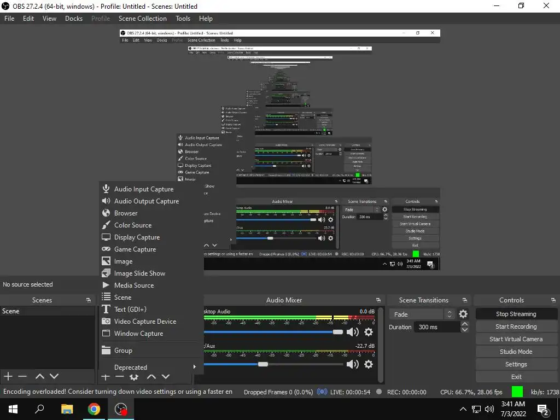Select the Window Capture icon
This screenshot has height=420, width=560.
click(x=106, y=333)
